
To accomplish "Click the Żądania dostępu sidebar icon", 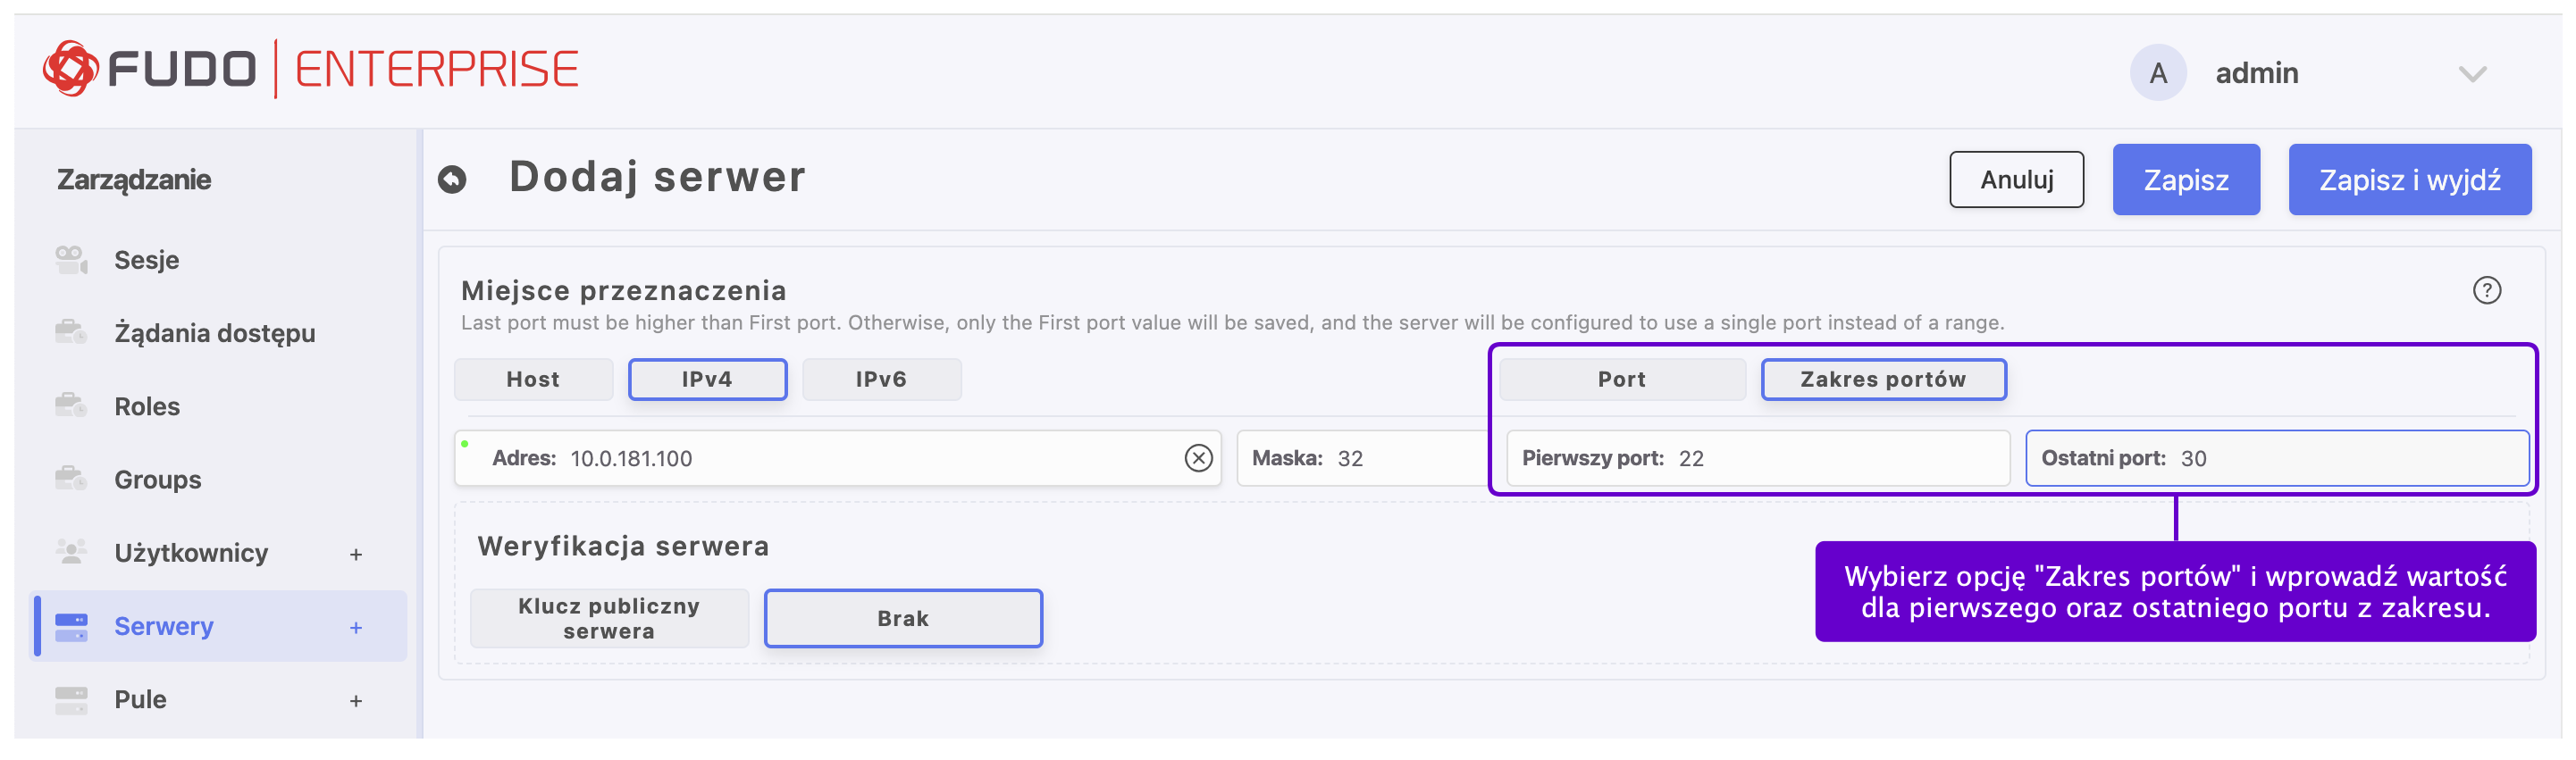I will click(x=71, y=332).
